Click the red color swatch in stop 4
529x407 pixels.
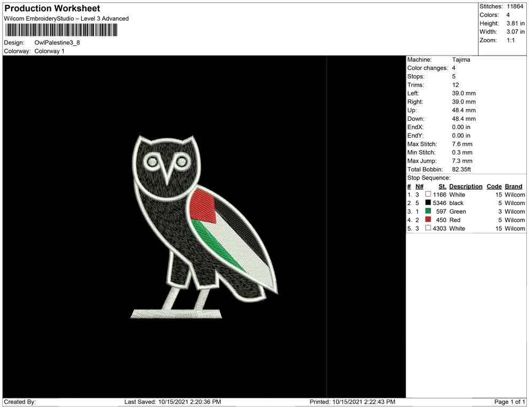pos(428,220)
